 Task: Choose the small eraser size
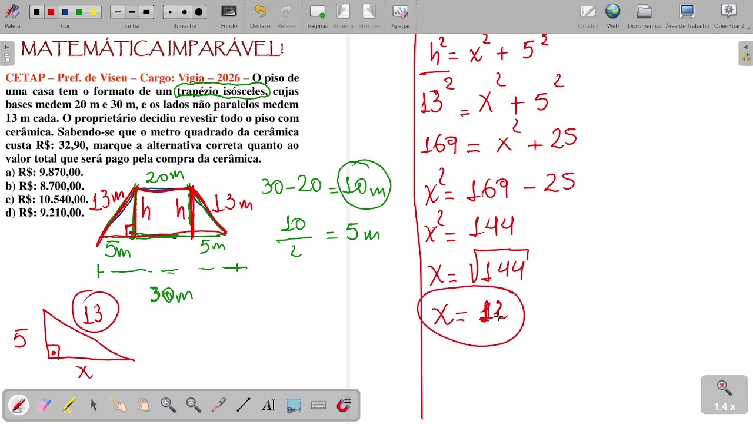point(171,12)
